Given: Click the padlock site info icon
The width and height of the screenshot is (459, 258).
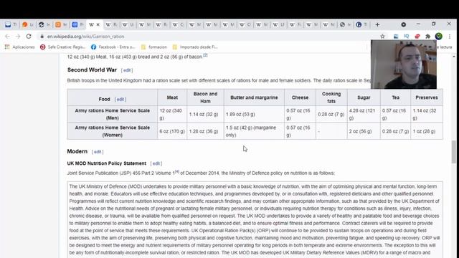Looking at the screenshot, I should (42, 37).
